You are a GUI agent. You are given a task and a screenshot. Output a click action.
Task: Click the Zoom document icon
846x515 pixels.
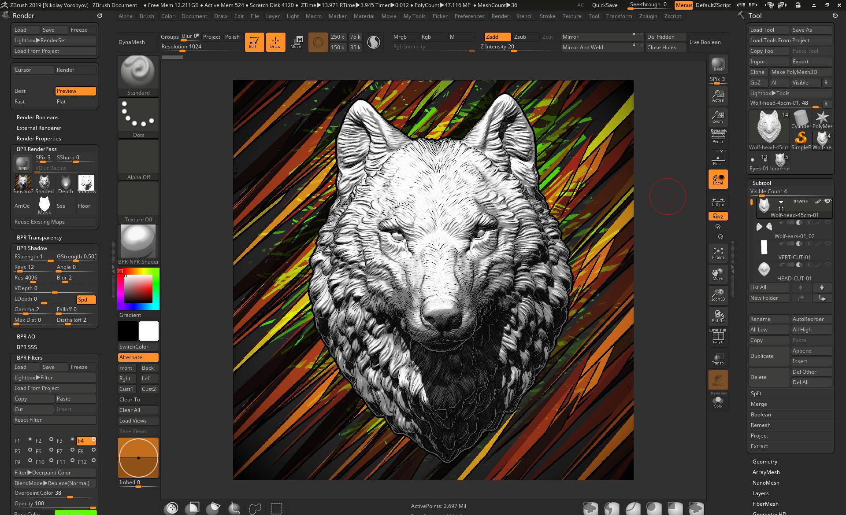click(718, 117)
